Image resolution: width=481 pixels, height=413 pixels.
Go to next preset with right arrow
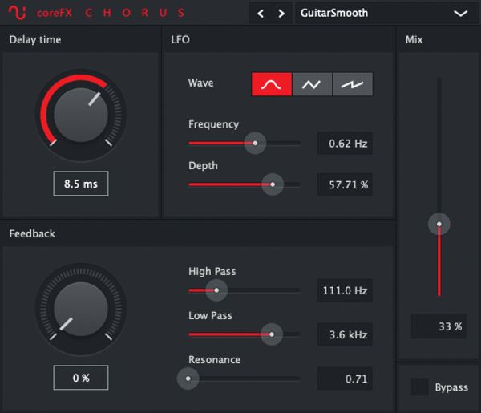281,14
